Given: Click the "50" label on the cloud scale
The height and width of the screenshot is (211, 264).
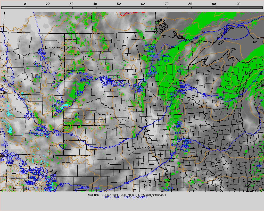Looking at the screenshot, I should coord(119,4).
